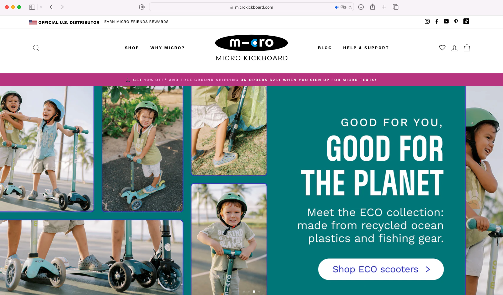Click the microkickboard.com address field
This screenshot has height=295, width=503.
(x=251, y=7)
